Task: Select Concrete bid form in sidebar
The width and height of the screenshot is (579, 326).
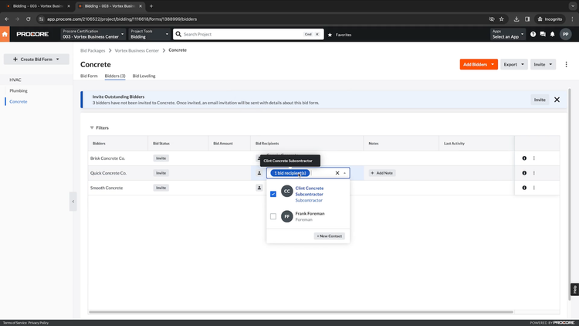Action: (19, 102)
